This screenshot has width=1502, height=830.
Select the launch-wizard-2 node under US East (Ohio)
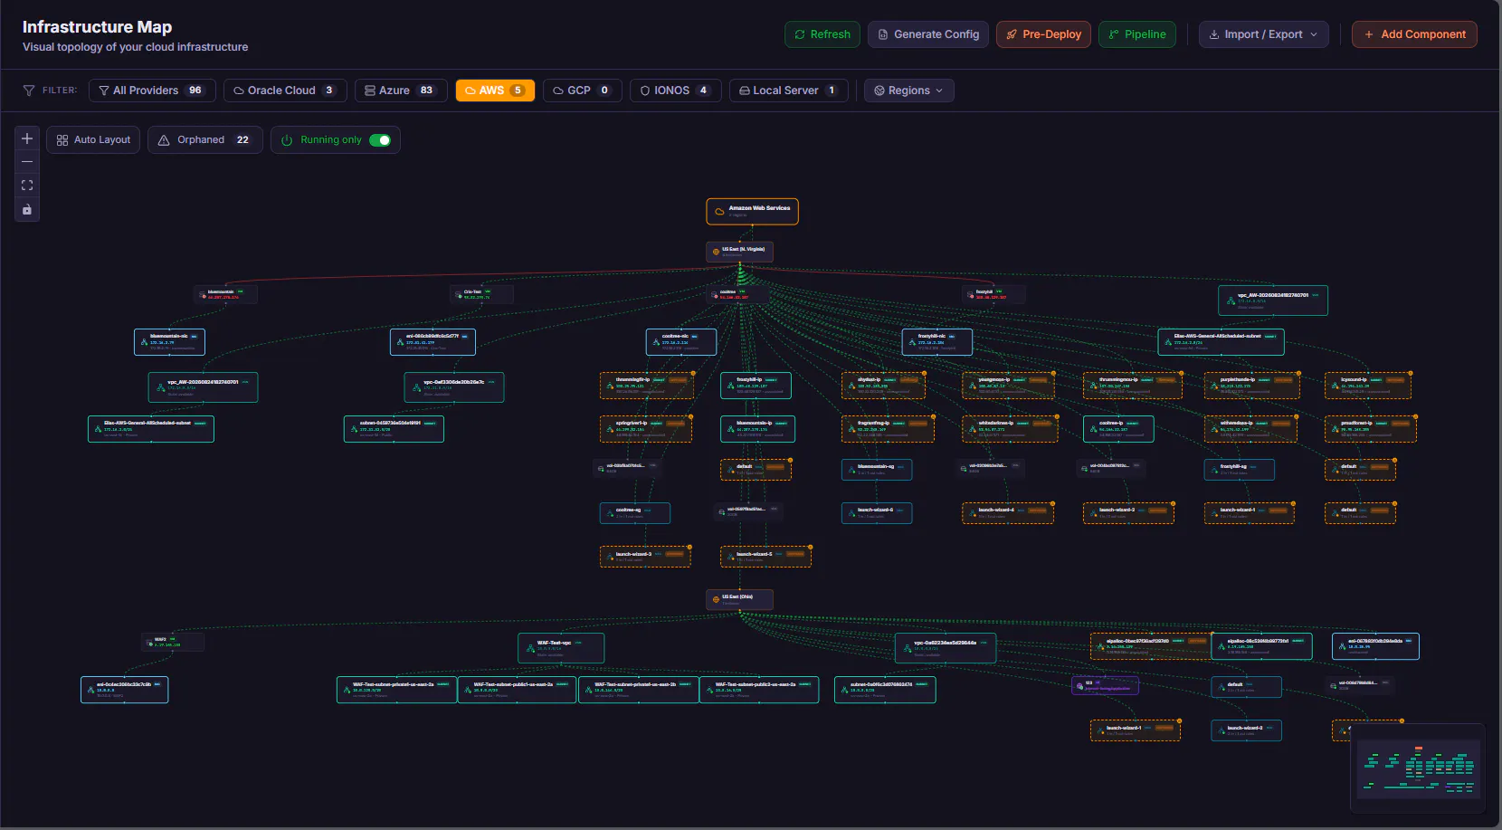pyautogui.click(x=1246, y=730)
